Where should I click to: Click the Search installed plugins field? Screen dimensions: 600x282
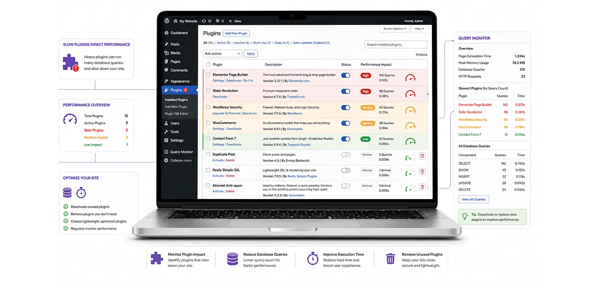(396, 45)
